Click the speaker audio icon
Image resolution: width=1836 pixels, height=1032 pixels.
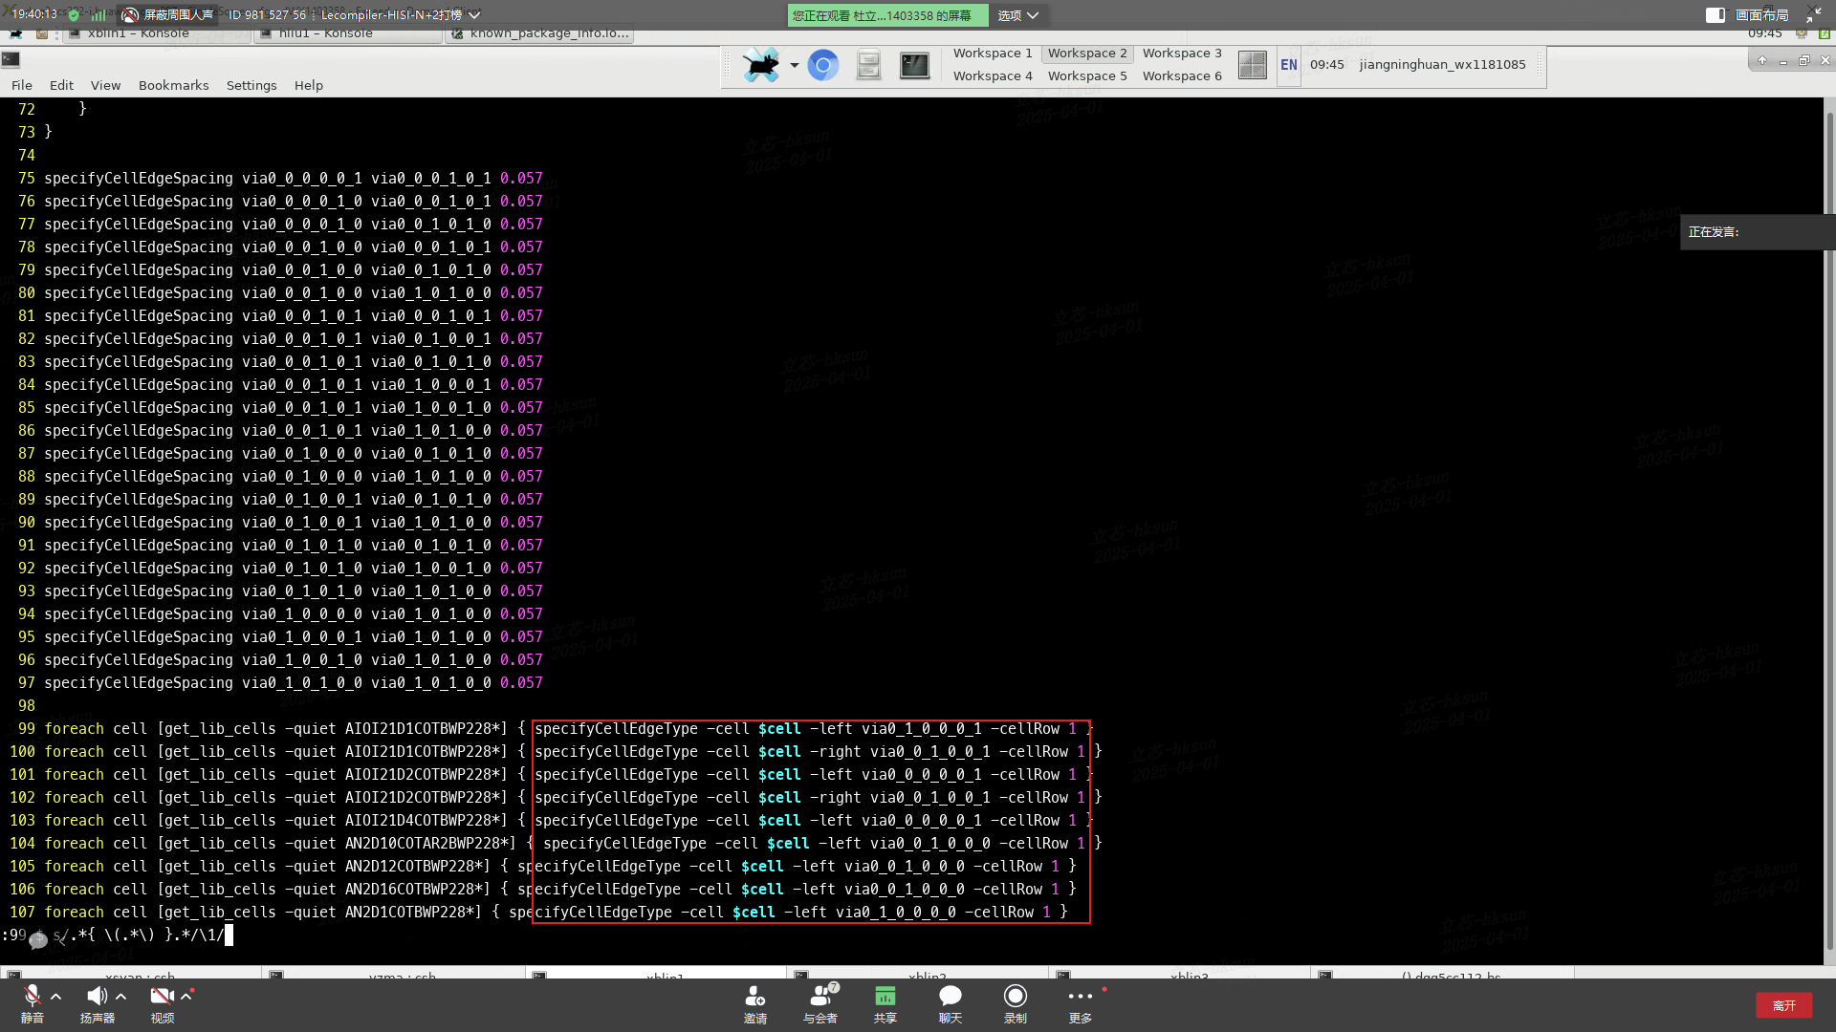point(96,997)
